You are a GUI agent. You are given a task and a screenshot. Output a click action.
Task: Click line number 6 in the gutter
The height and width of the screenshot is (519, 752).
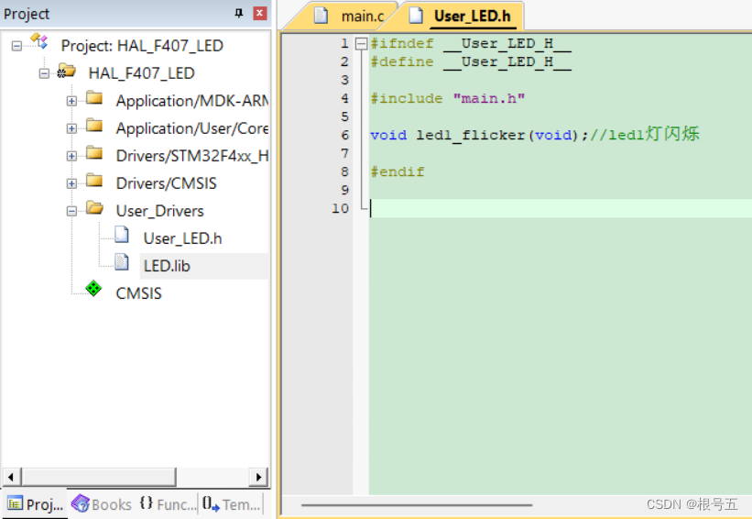pyautogui.click(x=344, y=136)
